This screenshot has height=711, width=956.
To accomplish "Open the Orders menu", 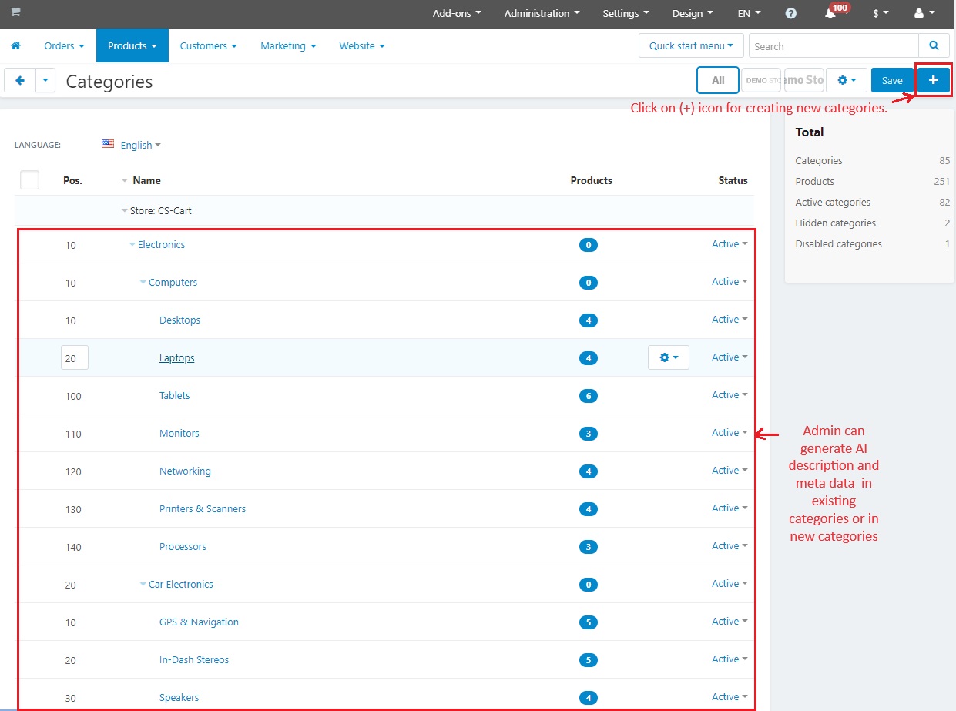I will point(64,46).
